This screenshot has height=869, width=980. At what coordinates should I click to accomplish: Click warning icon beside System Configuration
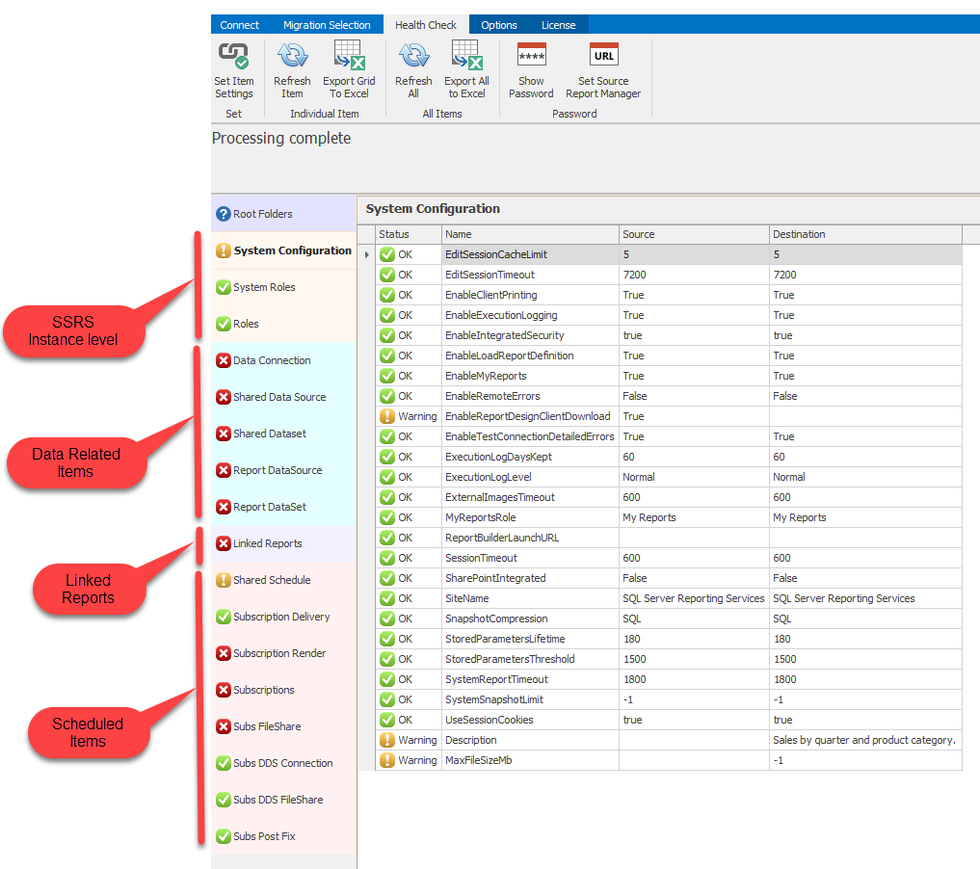pyautogui.click(x=224, y=250)
